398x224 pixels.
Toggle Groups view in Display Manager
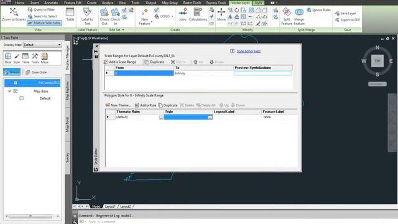[12, 72]
